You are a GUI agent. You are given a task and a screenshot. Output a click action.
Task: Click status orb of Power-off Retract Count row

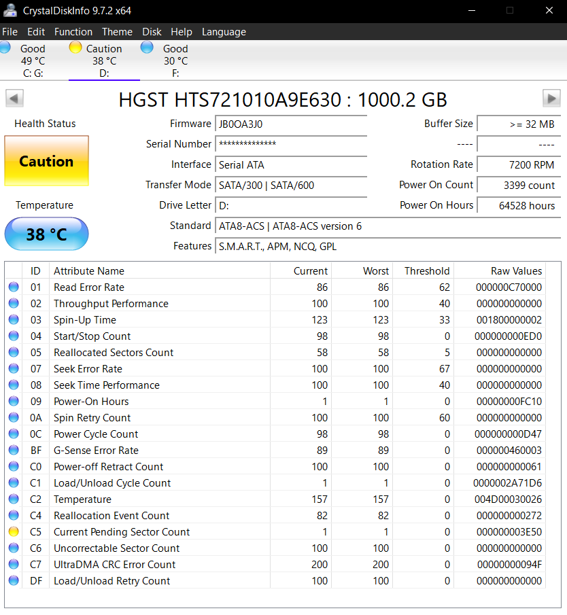coord(14,466)
